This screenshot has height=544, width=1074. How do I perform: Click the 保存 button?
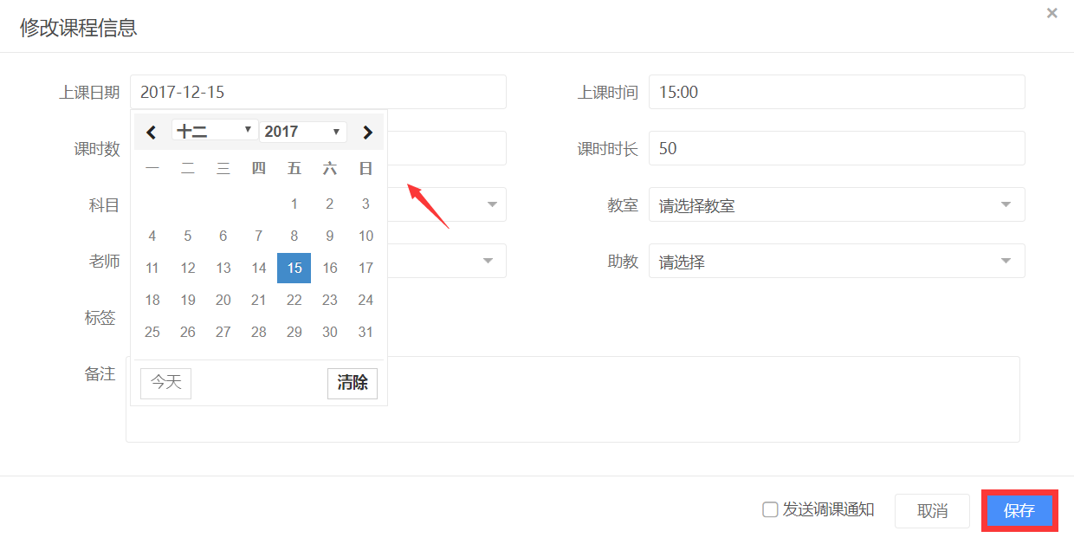click(x=1019, y=511)
